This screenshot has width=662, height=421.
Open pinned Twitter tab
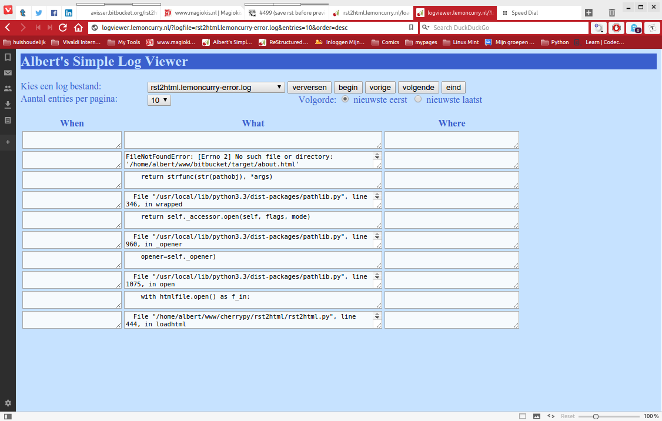38,13
